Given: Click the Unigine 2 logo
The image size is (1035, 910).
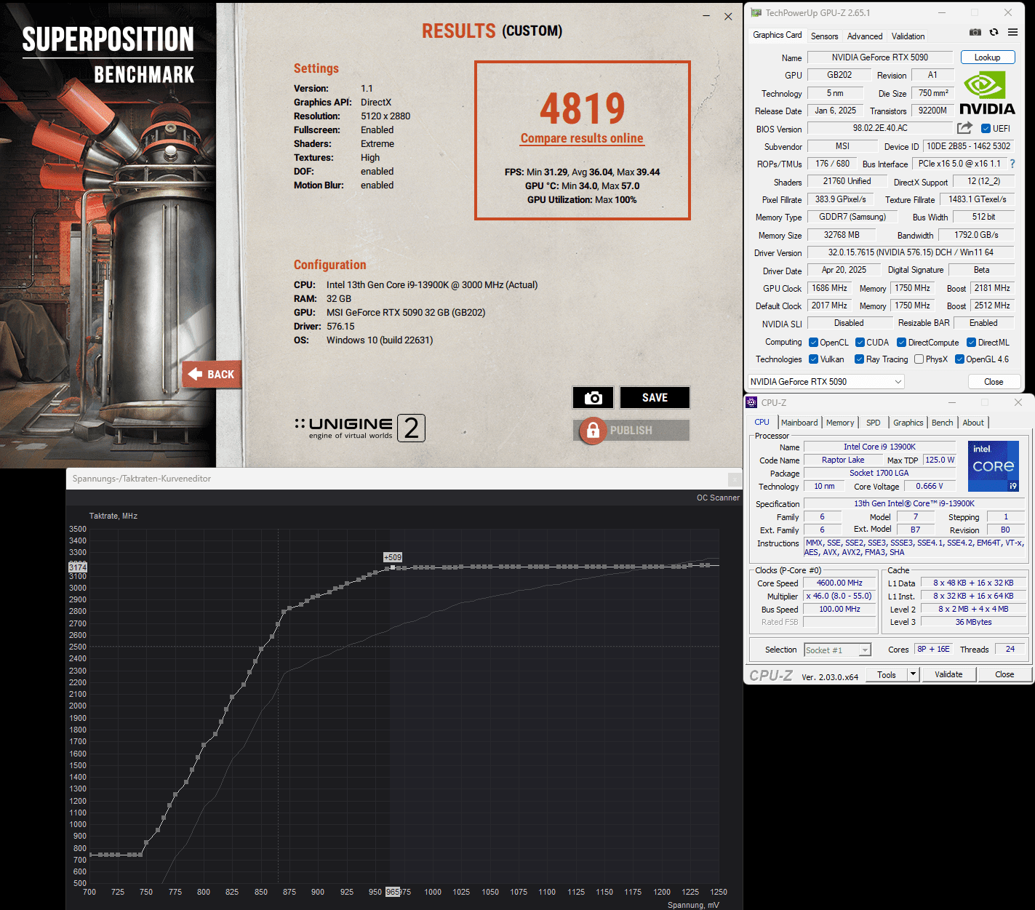Looking at the screenshot, I should click(360, 428).
